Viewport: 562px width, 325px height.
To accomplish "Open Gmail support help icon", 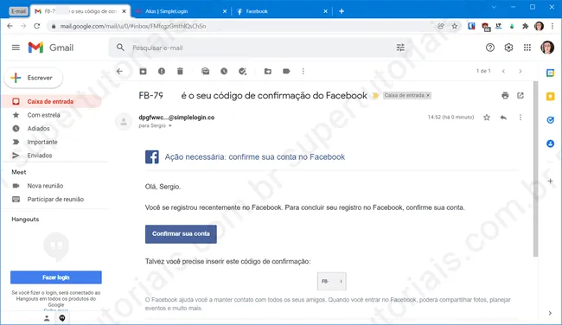I will tap(490, 48).
